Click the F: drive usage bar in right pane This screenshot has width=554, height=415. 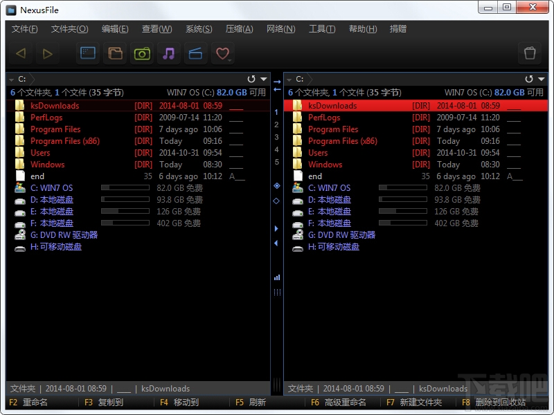pos(403,223)
